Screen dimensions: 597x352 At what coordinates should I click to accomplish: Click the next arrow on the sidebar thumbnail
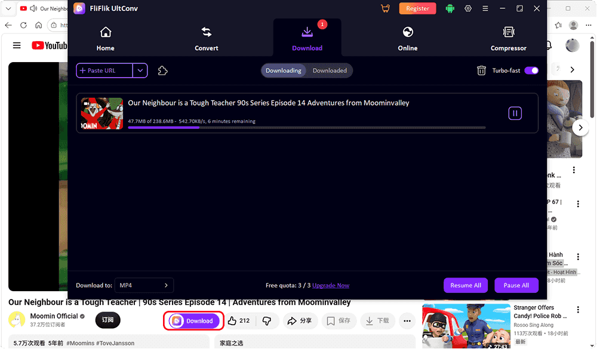click(580, 128)
